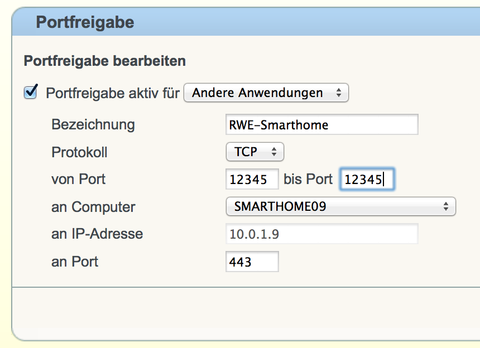Focus the an Port field containing 443

[x=252, y=262]
